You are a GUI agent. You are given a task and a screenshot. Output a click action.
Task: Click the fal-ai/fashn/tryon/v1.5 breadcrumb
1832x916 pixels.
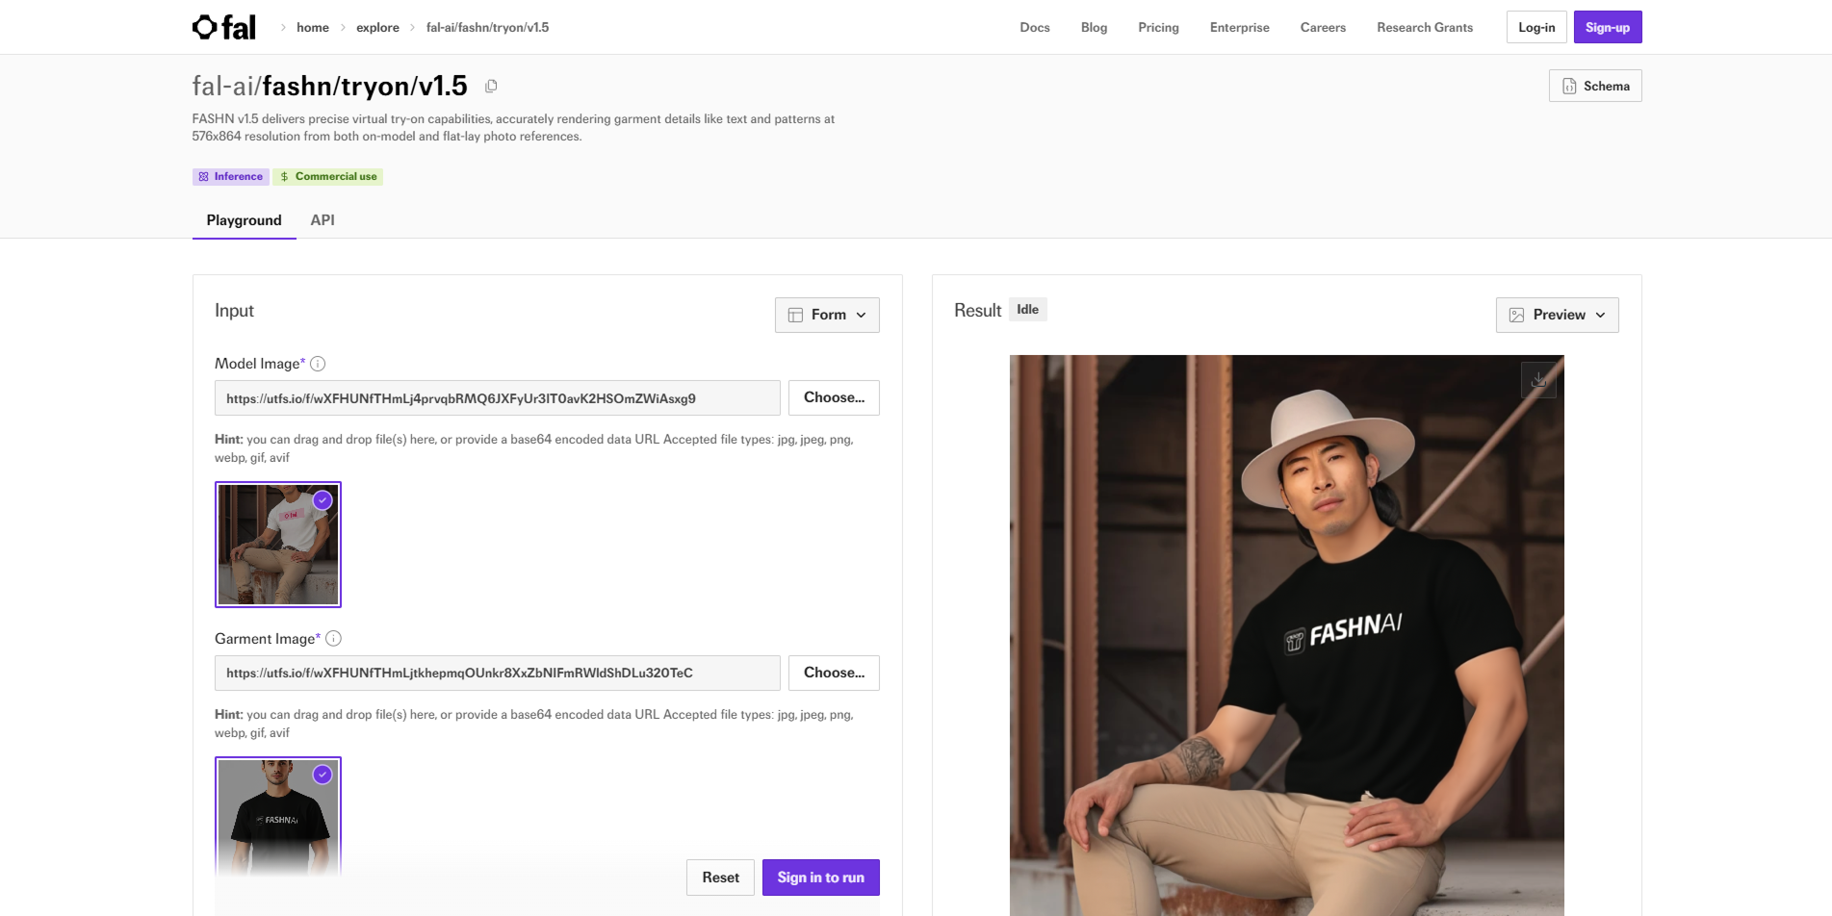coord(487,28)
